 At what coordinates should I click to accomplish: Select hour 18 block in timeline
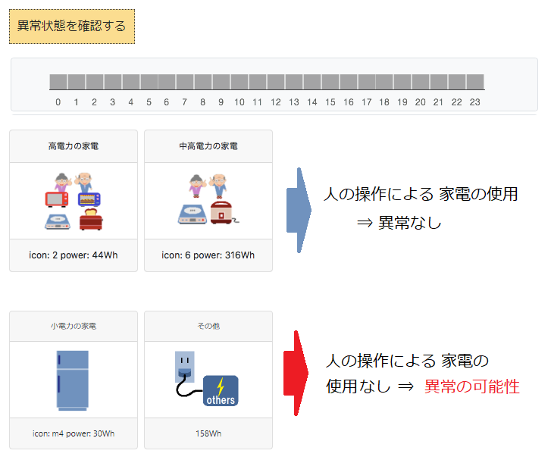tap(384, 82)
